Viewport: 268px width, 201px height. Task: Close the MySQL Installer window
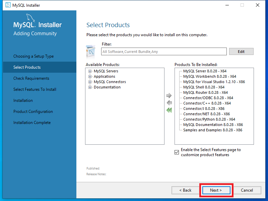coord(258,5)
